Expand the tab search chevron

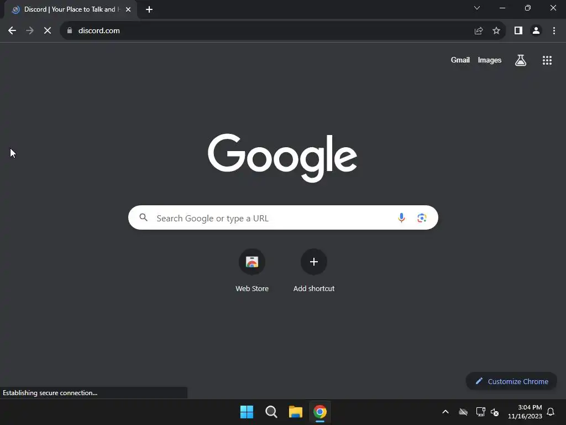click(477, 8)
